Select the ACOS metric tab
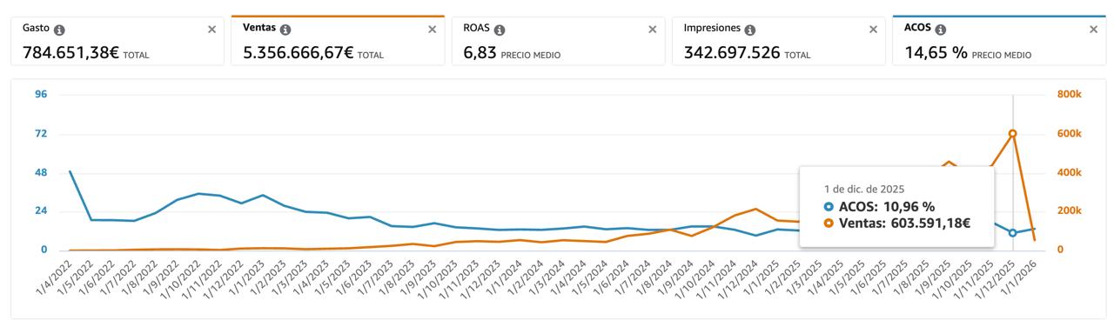 coord(999,41)
